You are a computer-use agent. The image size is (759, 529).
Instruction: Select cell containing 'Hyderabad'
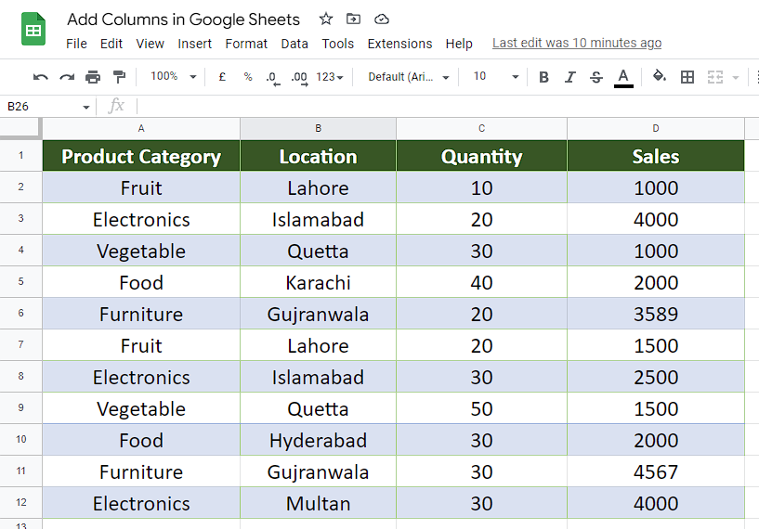click(x=318, y=440)
